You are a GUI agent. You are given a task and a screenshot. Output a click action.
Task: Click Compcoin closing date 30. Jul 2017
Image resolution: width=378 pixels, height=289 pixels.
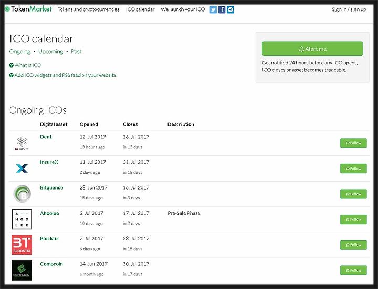pos(136,264)
